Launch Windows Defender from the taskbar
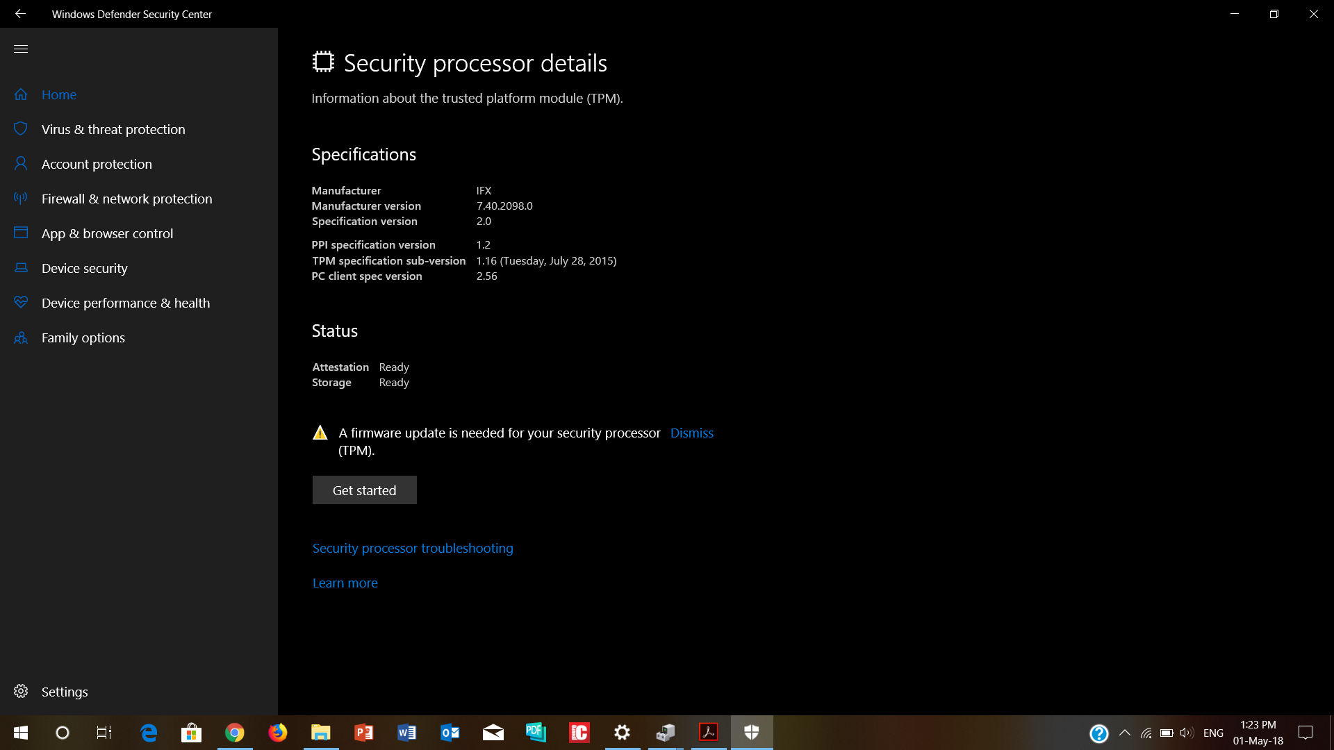This screenshot has width=1334, height=750. (x=751, y=733)
